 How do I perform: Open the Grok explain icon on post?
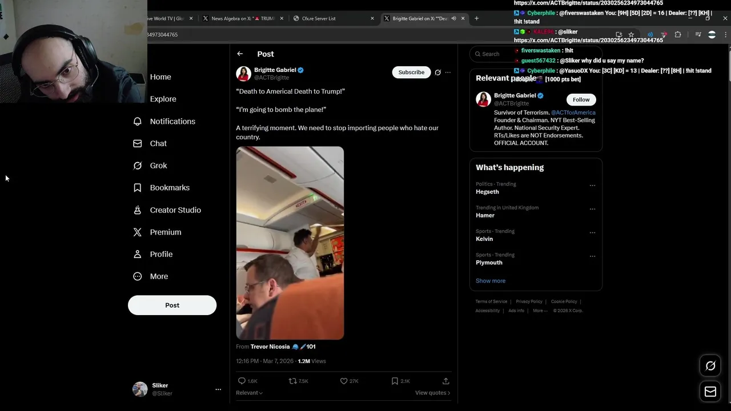click(437, 72)
